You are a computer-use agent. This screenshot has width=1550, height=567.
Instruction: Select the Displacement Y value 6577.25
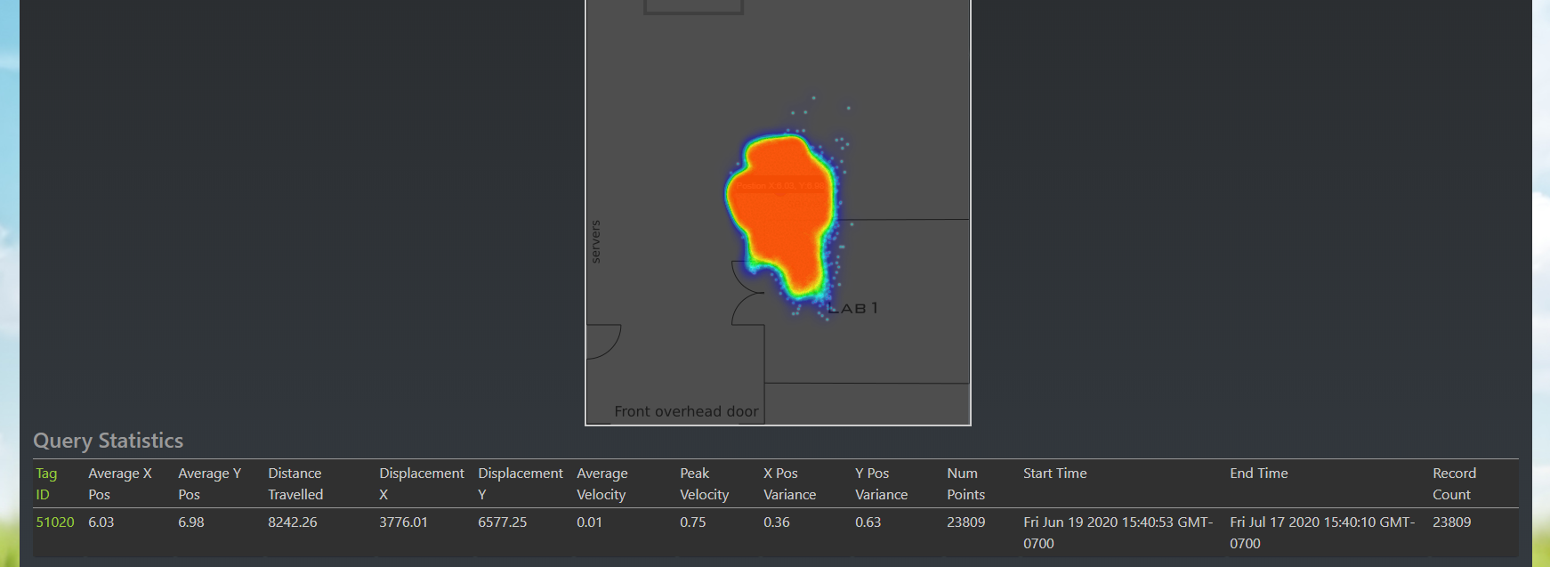503,522
